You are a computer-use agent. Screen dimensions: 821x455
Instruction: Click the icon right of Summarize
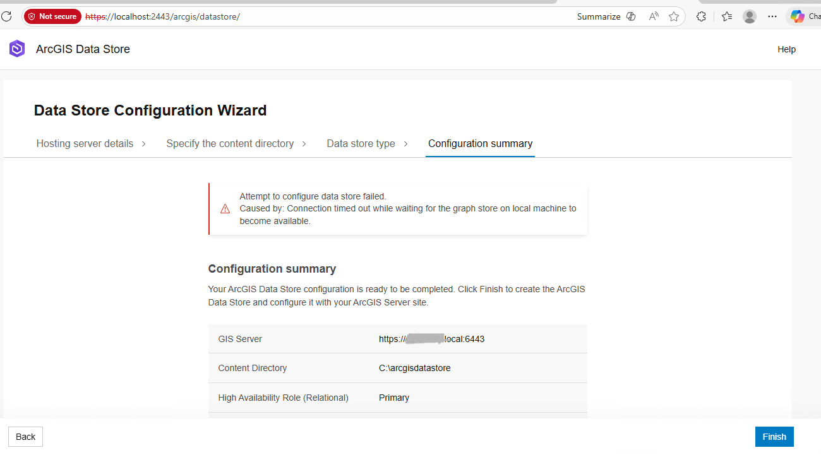point(631,16)
